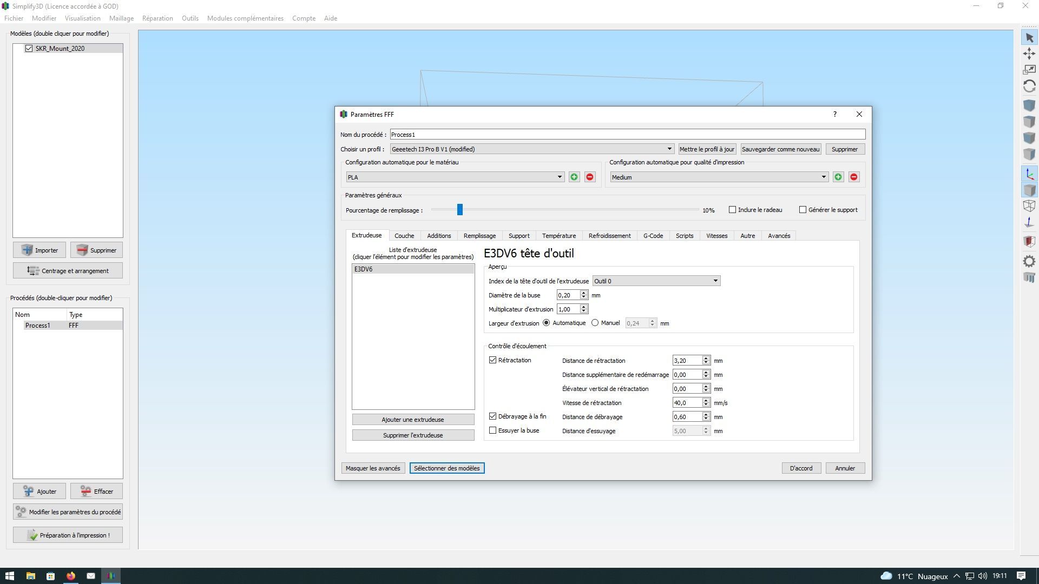Screen dimensions: 1039x584
Task: Remove print quality configuration (red minus)
Action: click(x=854, y=177)
